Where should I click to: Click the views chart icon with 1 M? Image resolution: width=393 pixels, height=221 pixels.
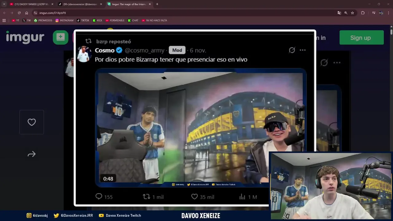(x=242, y=196)
